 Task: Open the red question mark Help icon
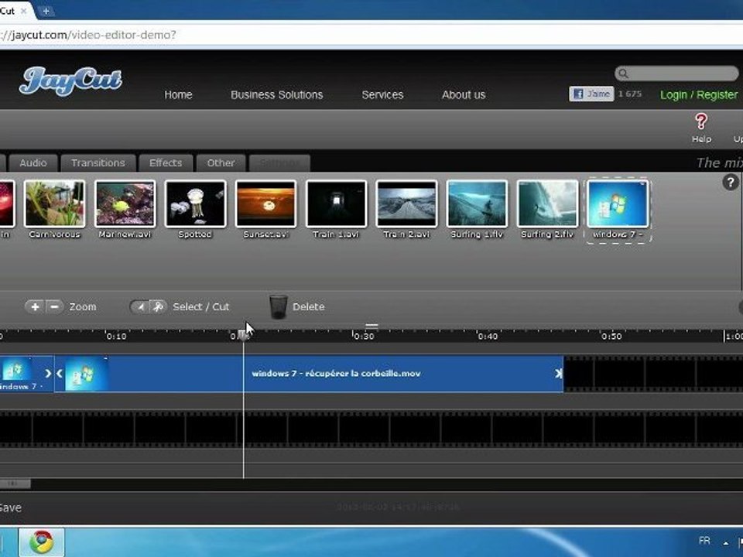(x=701, y=121)
